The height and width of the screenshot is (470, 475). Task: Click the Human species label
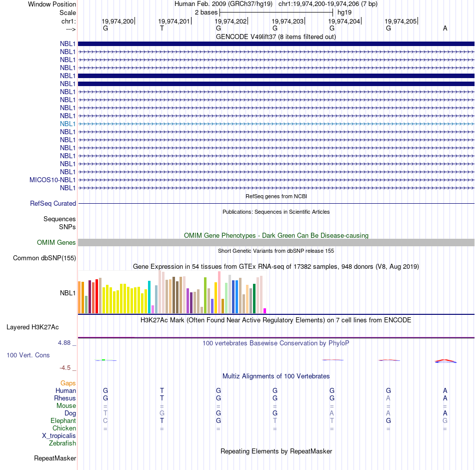coord(65,390)
